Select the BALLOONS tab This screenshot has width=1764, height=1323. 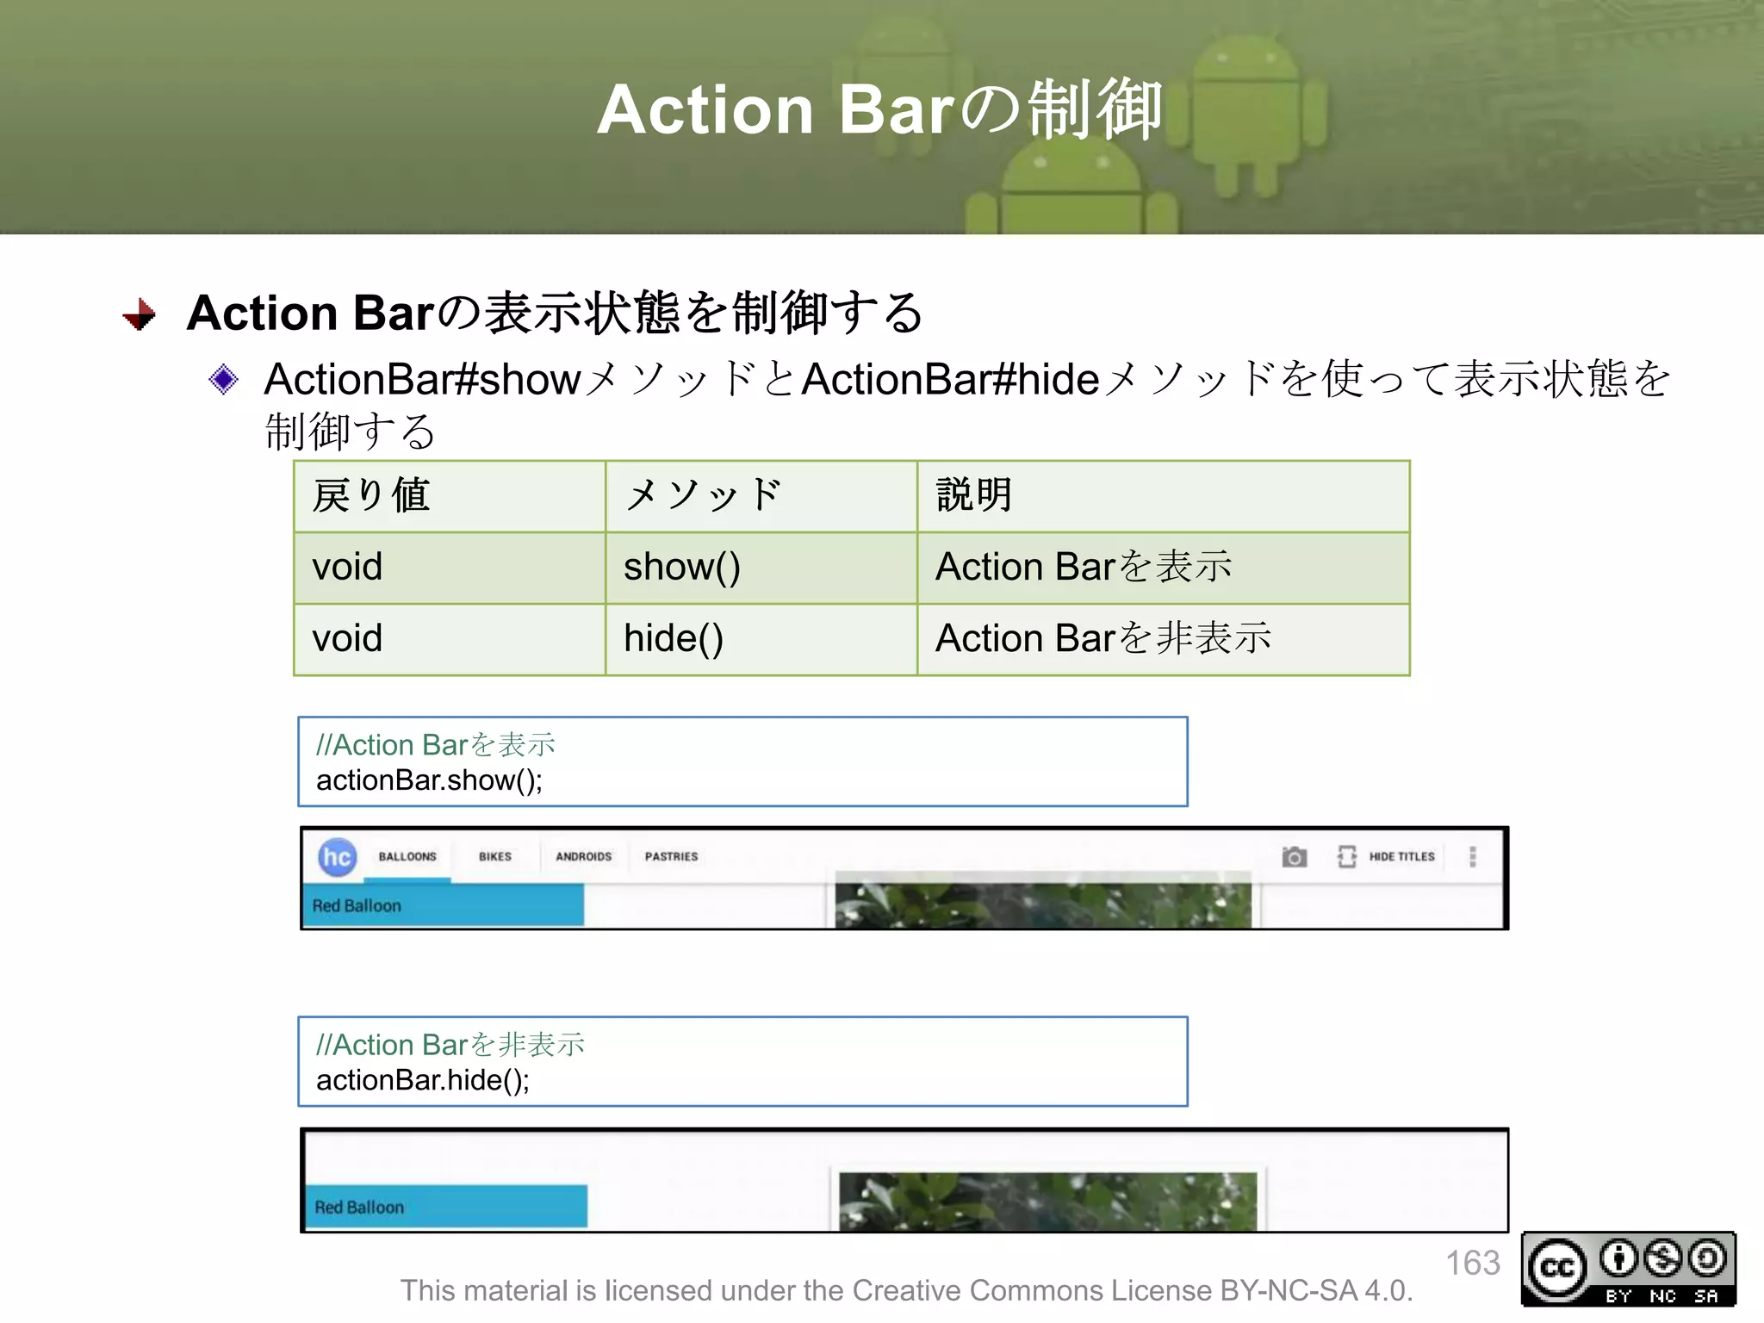click(x=407, y=857)
